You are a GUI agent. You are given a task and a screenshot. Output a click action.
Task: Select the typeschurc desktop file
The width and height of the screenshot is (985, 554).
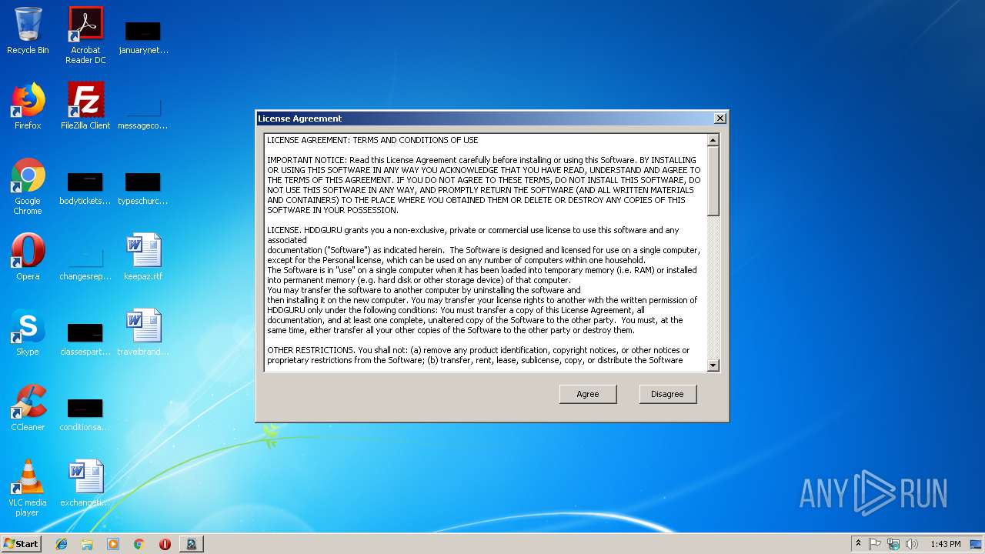tap(143, 189)
